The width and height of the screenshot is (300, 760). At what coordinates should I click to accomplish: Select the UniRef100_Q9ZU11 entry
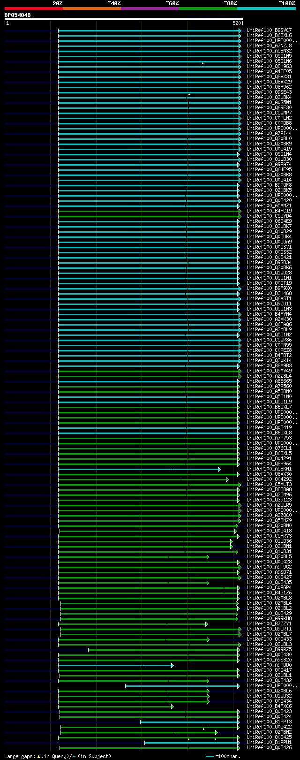click(x=269, y=304)
